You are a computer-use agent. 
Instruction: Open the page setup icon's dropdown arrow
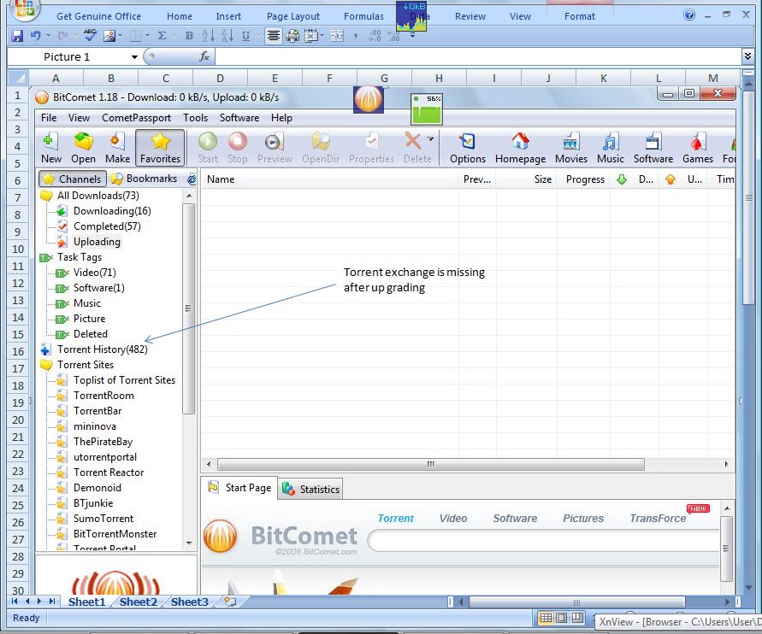pyautogui.click(x=322, y=35)
